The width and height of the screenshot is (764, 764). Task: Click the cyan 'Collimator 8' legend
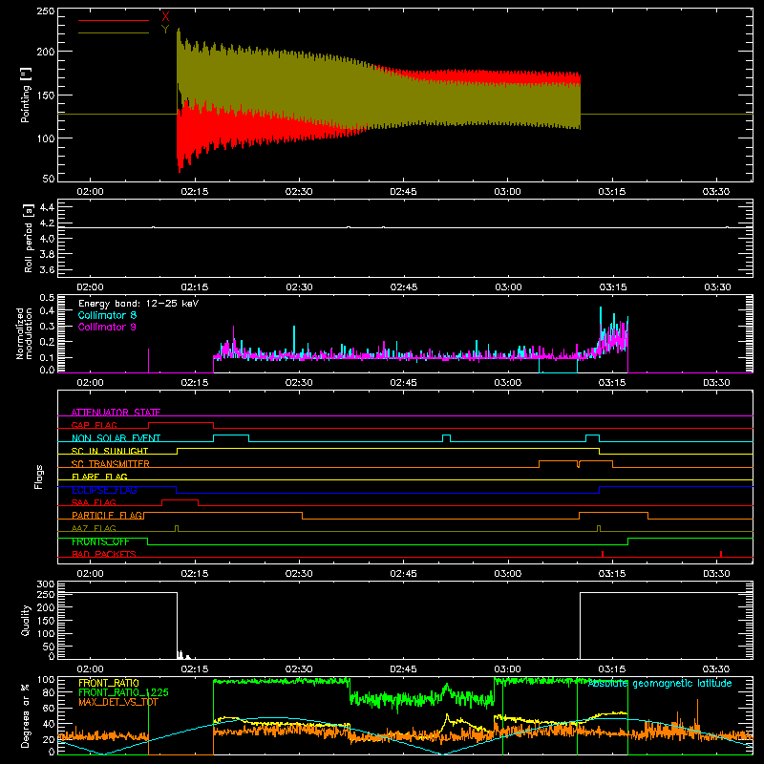(x=107, y=315)
